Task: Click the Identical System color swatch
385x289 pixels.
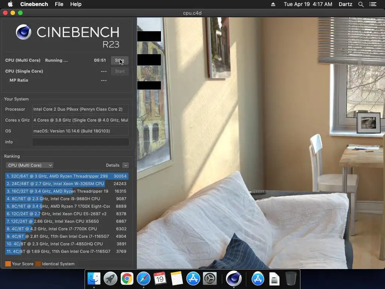Action: pos(38,264)
